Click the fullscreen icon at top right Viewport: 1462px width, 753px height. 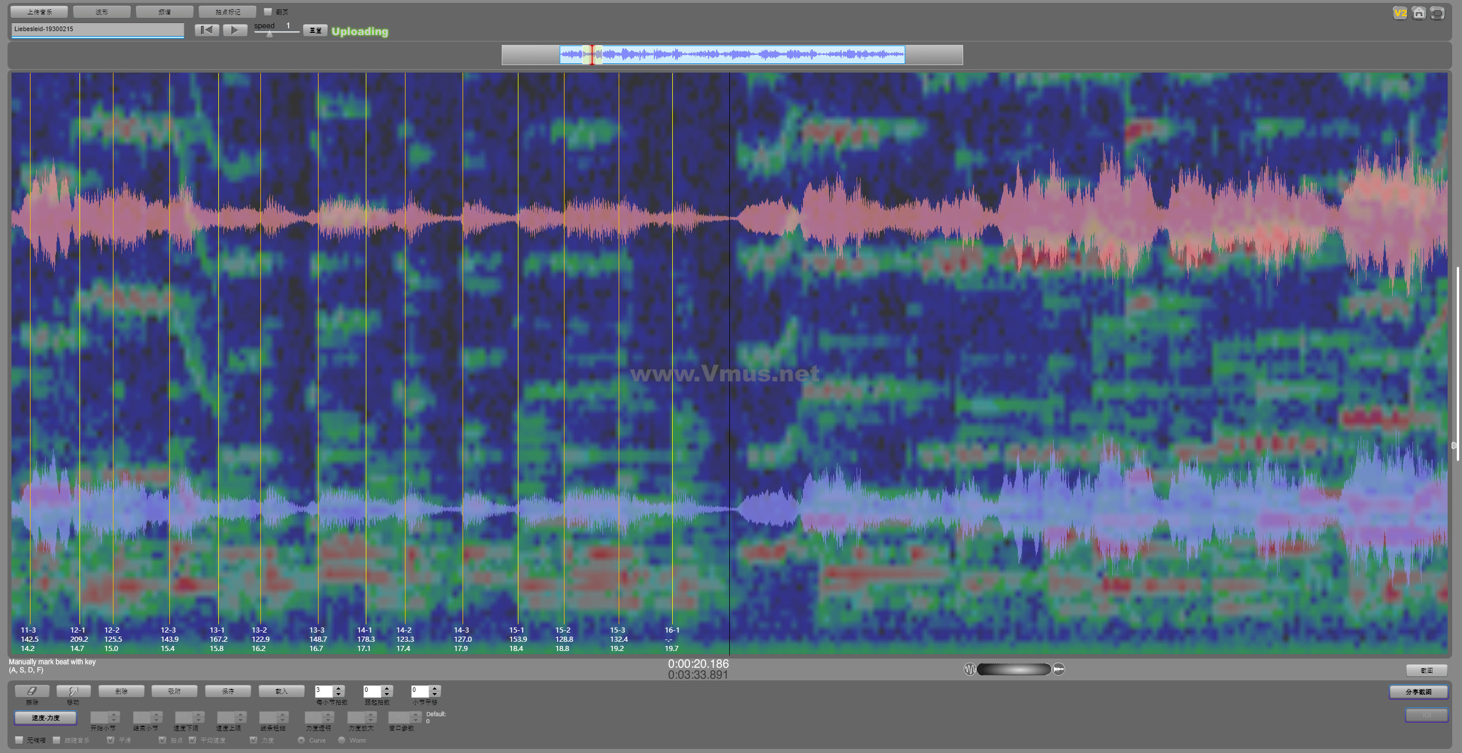point(1437,13)
